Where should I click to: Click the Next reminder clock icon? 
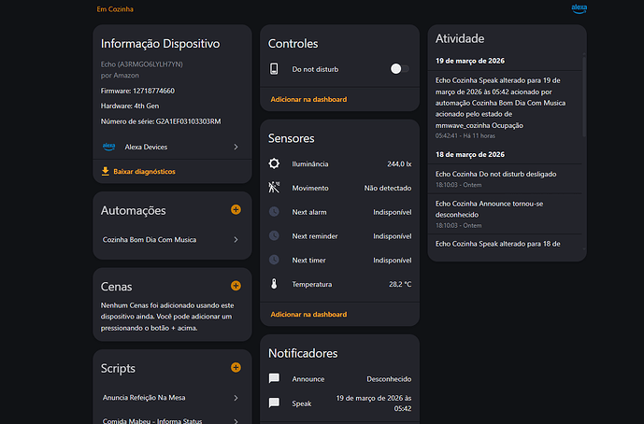(274, 236)
